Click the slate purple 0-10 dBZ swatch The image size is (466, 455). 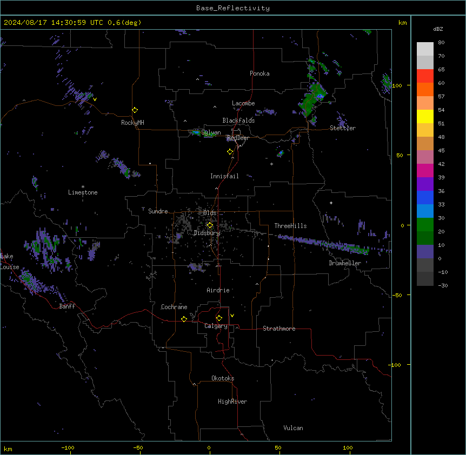coord(425,252)
